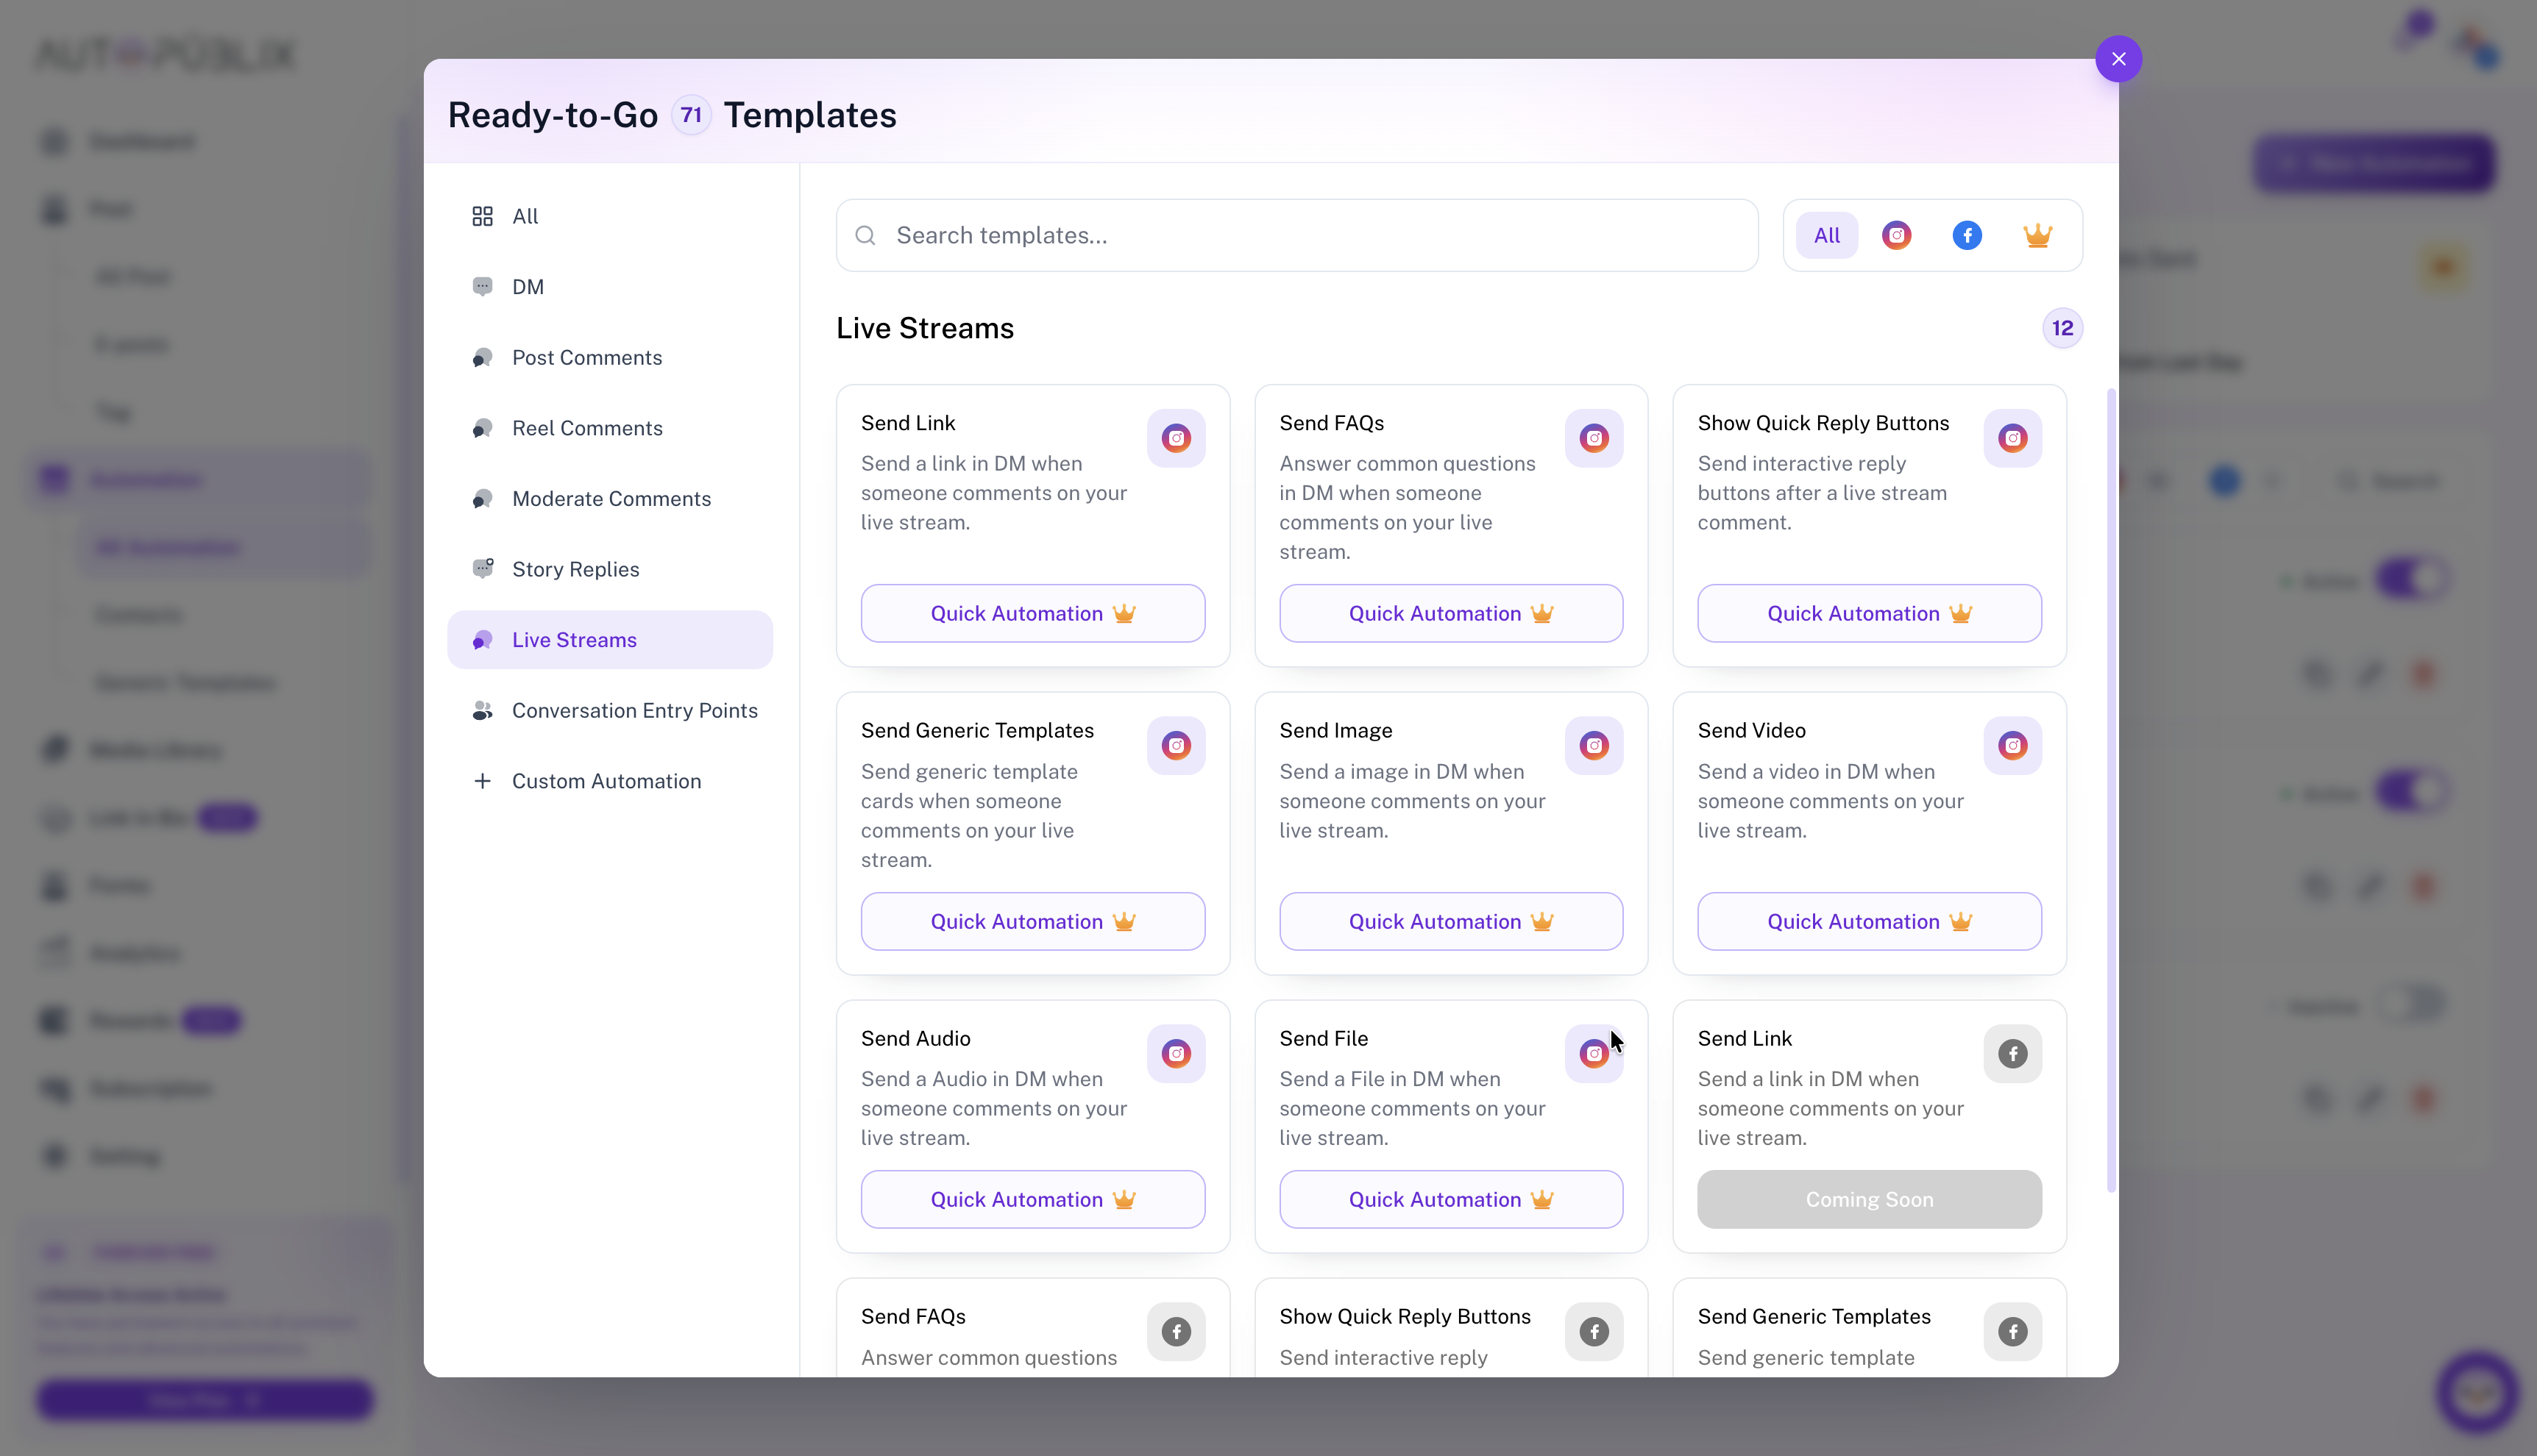Click the DM chat bubble icon
The image size is (2537, 1456).
[x=482, y=287]
